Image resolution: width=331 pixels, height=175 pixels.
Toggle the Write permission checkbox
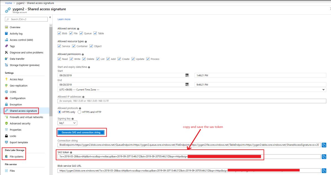(71, 59)
